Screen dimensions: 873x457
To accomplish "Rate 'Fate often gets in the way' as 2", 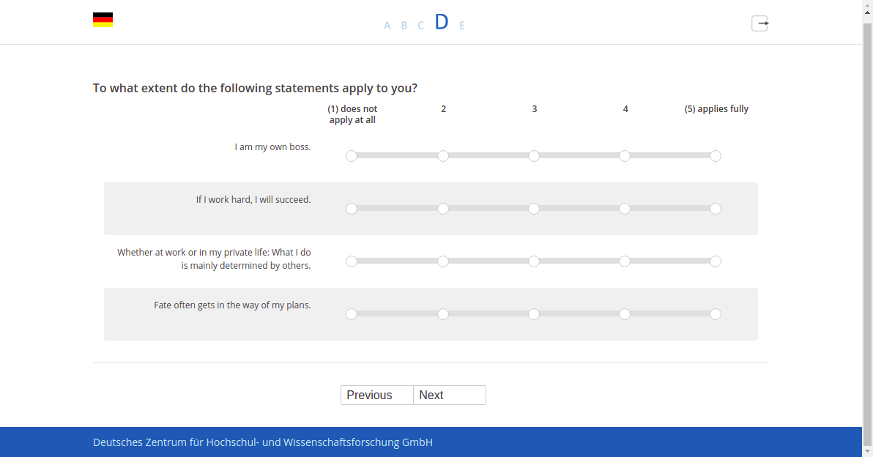I will pyautogui.click(x=442, y=314).
